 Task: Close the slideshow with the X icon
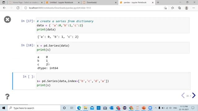pos(7,19)
